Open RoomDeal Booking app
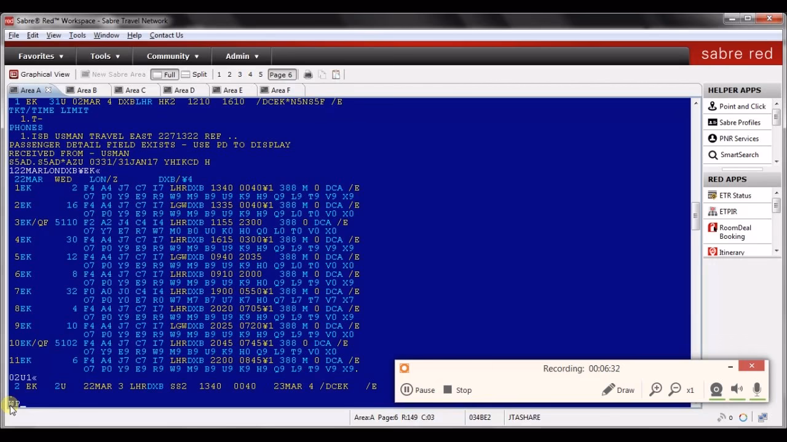 [735, 232]
